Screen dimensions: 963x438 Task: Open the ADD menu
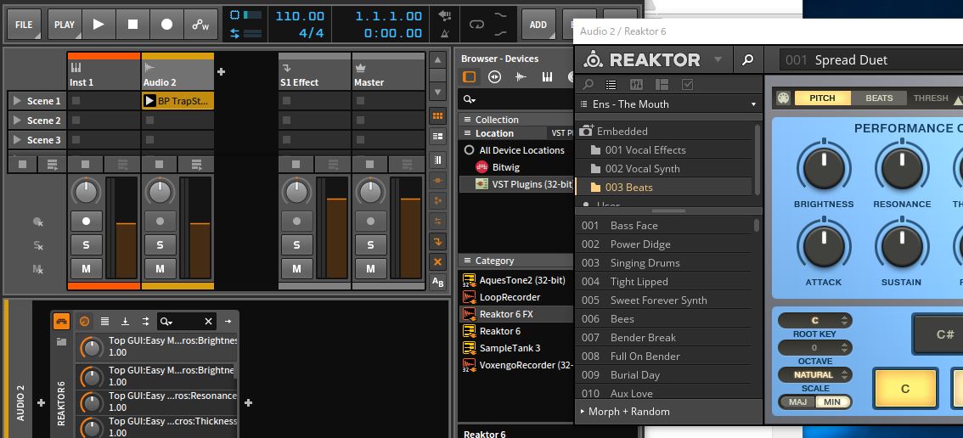(x=538, y=25)
